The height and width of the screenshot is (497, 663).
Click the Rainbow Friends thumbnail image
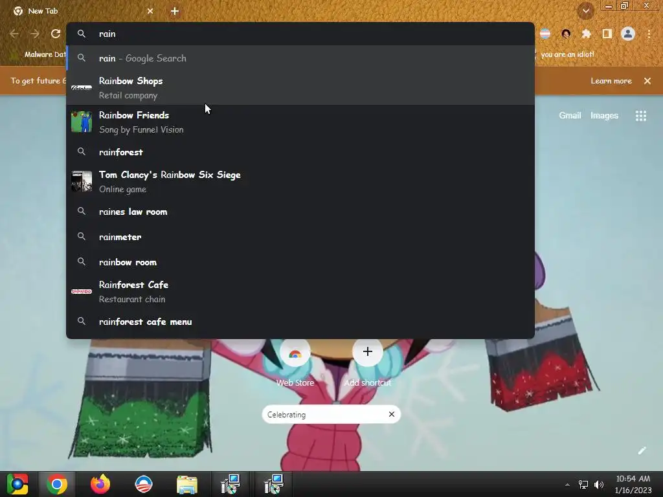(x=82, y=122)
